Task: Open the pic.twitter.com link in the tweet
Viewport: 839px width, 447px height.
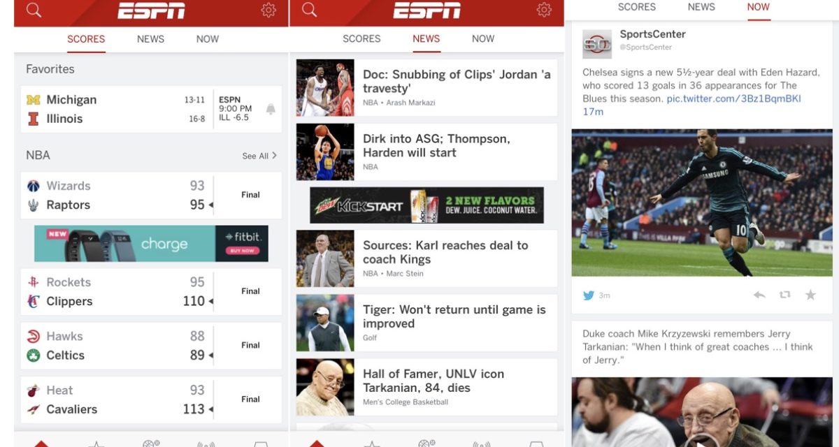Action: 733,98
